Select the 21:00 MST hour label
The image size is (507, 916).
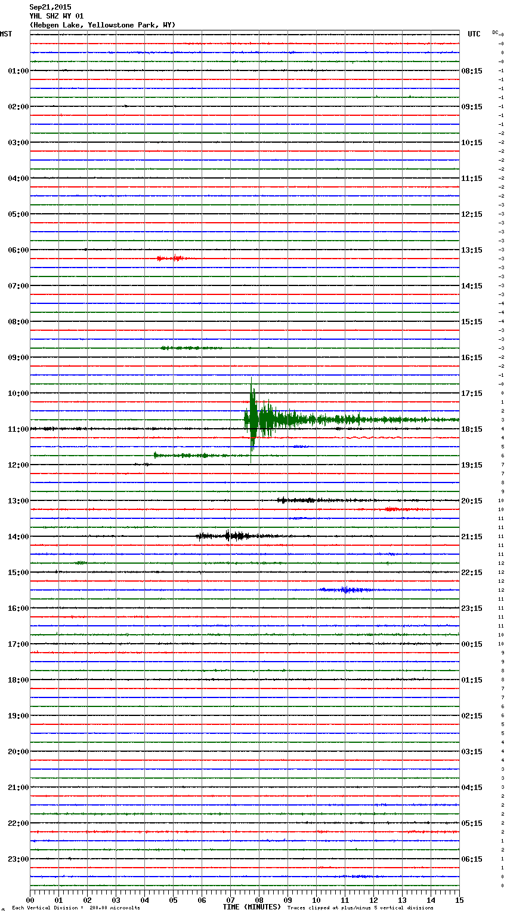[18, 788]
